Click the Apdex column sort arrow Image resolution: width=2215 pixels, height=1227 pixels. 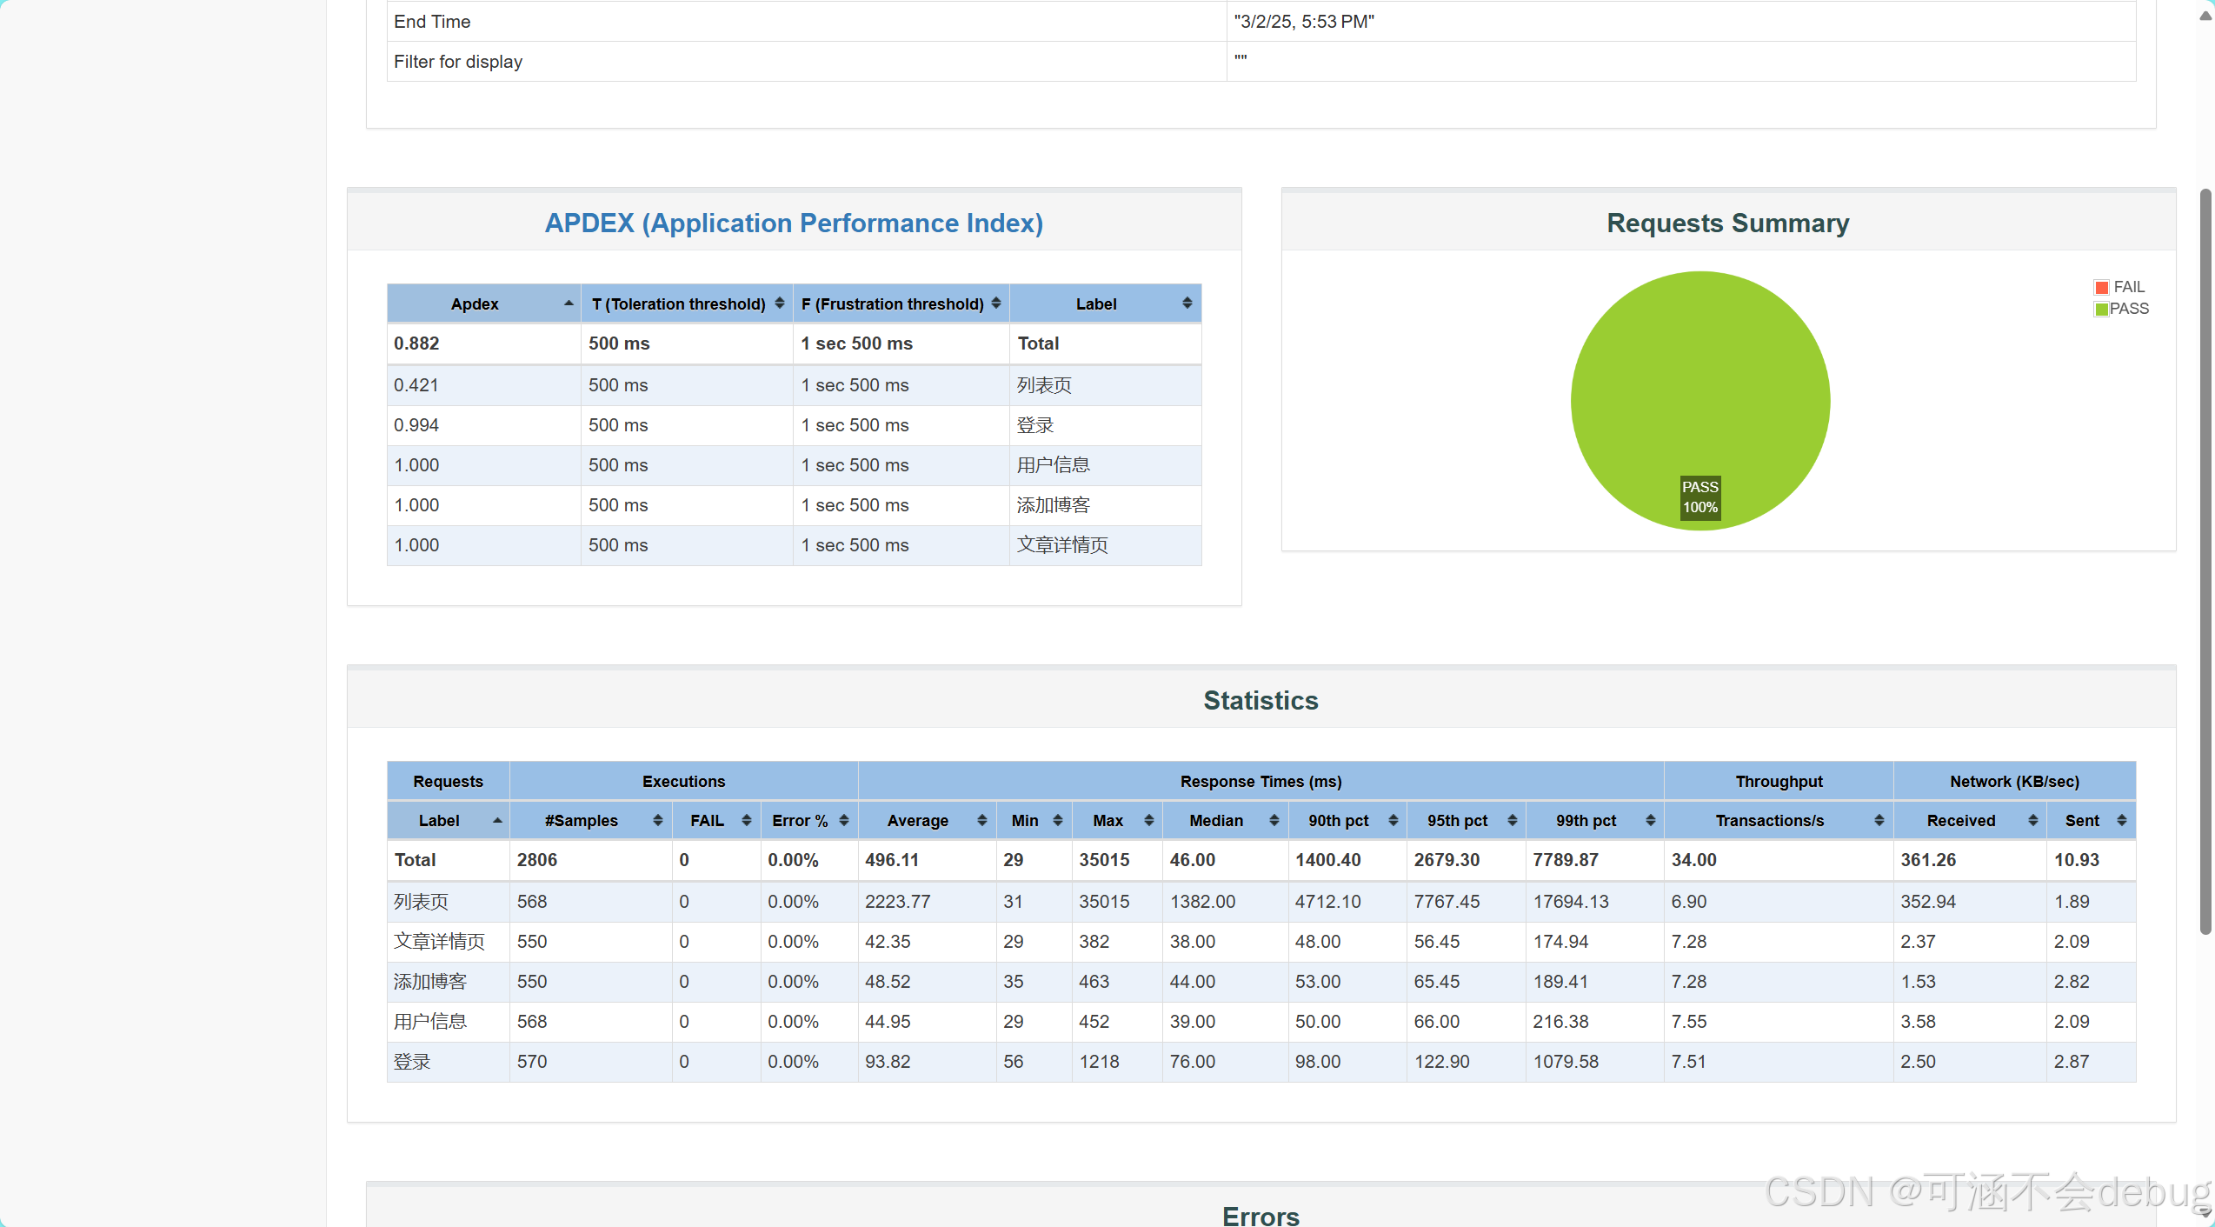568,303
